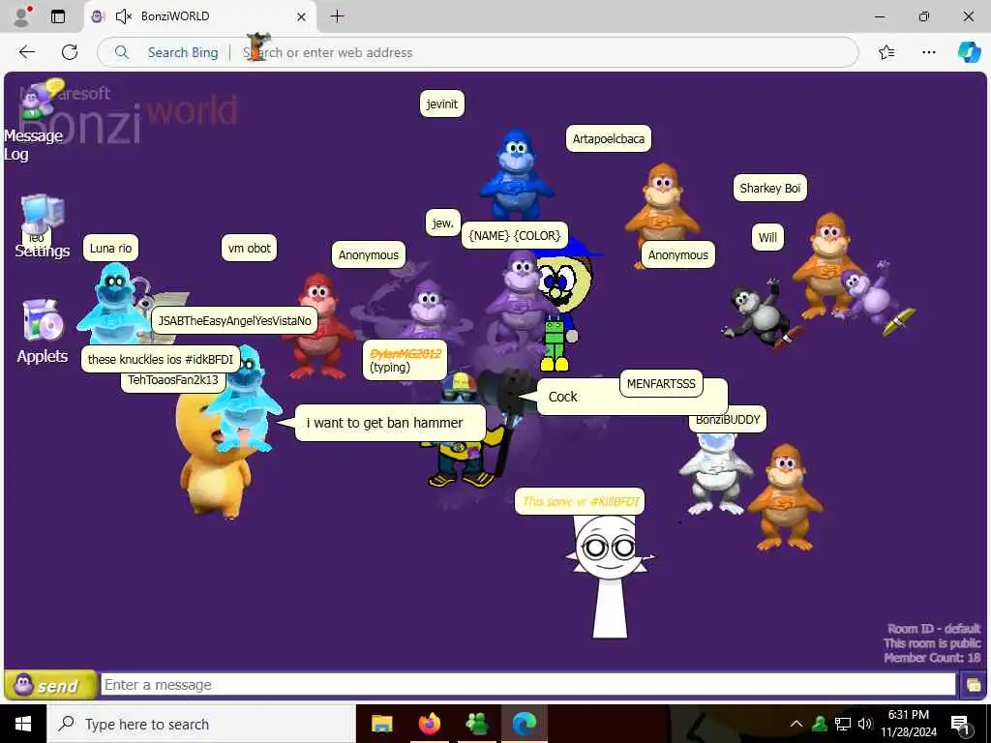Open the Settings computer icon

pyautogui.click(x=43, y=215)
